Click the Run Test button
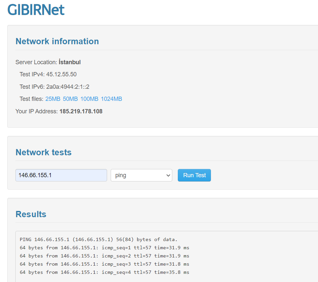Image resolution: width=318 pixels, height=282 pixels. click(x=194, y=175)
